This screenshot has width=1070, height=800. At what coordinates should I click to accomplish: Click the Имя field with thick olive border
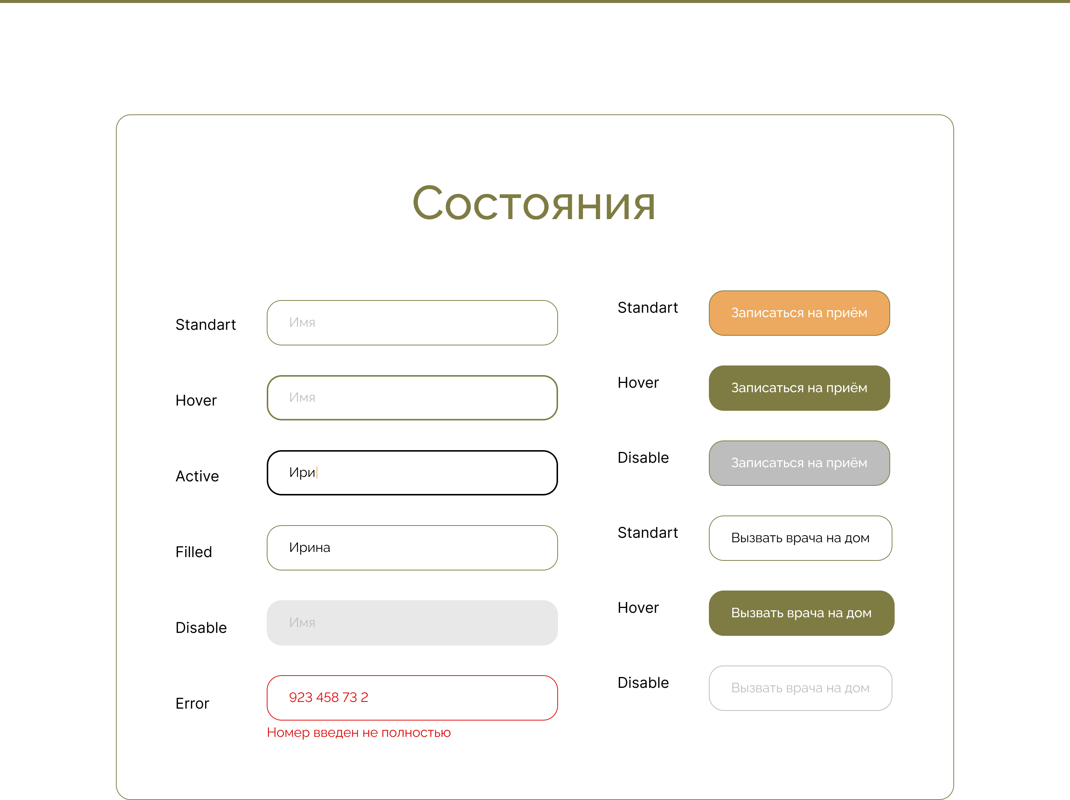pos(412,397)
